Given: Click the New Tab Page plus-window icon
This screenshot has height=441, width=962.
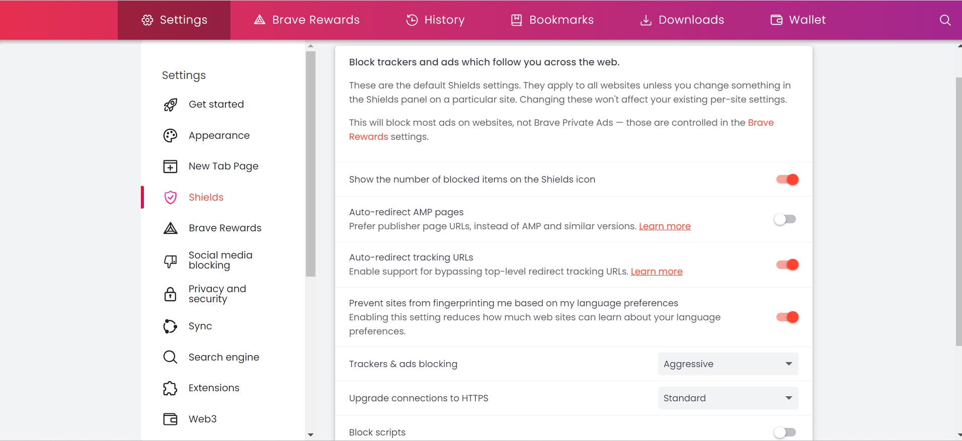Looking at the screenshot, I should pyautogui.click(x=171, y=166).
